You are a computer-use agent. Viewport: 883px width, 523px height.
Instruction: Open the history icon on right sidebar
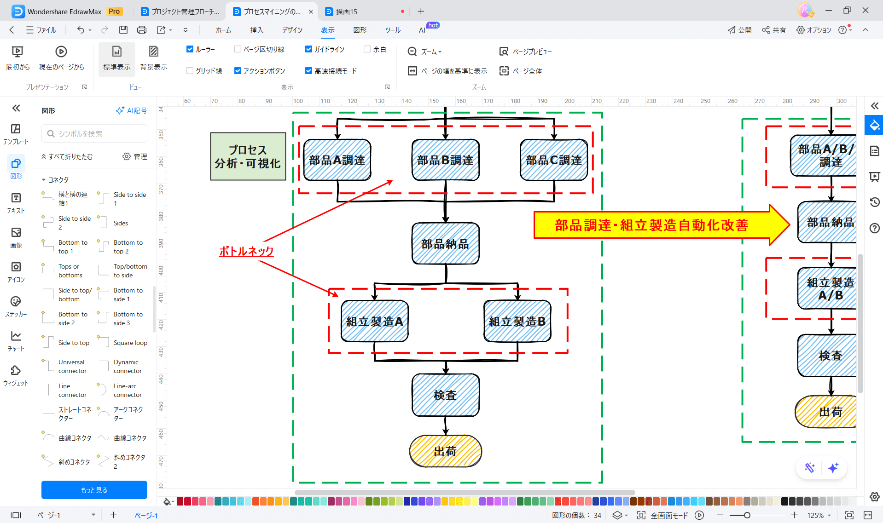[874, 202]
